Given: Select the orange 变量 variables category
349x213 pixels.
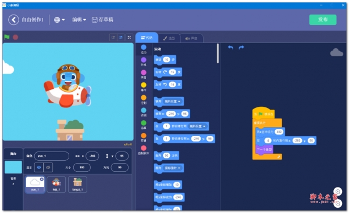Looking at the screenshot, I should (144, 138).
